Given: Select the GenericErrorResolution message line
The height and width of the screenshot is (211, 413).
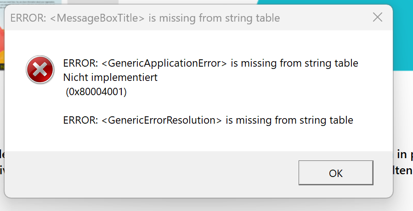Looking at the screenshot, I should tap(208, 120).
